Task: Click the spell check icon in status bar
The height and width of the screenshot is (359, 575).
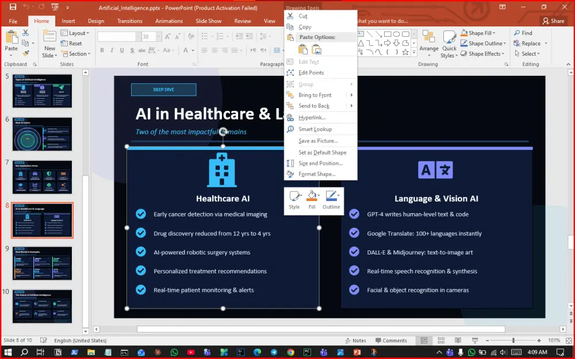Action: [43, 340]
